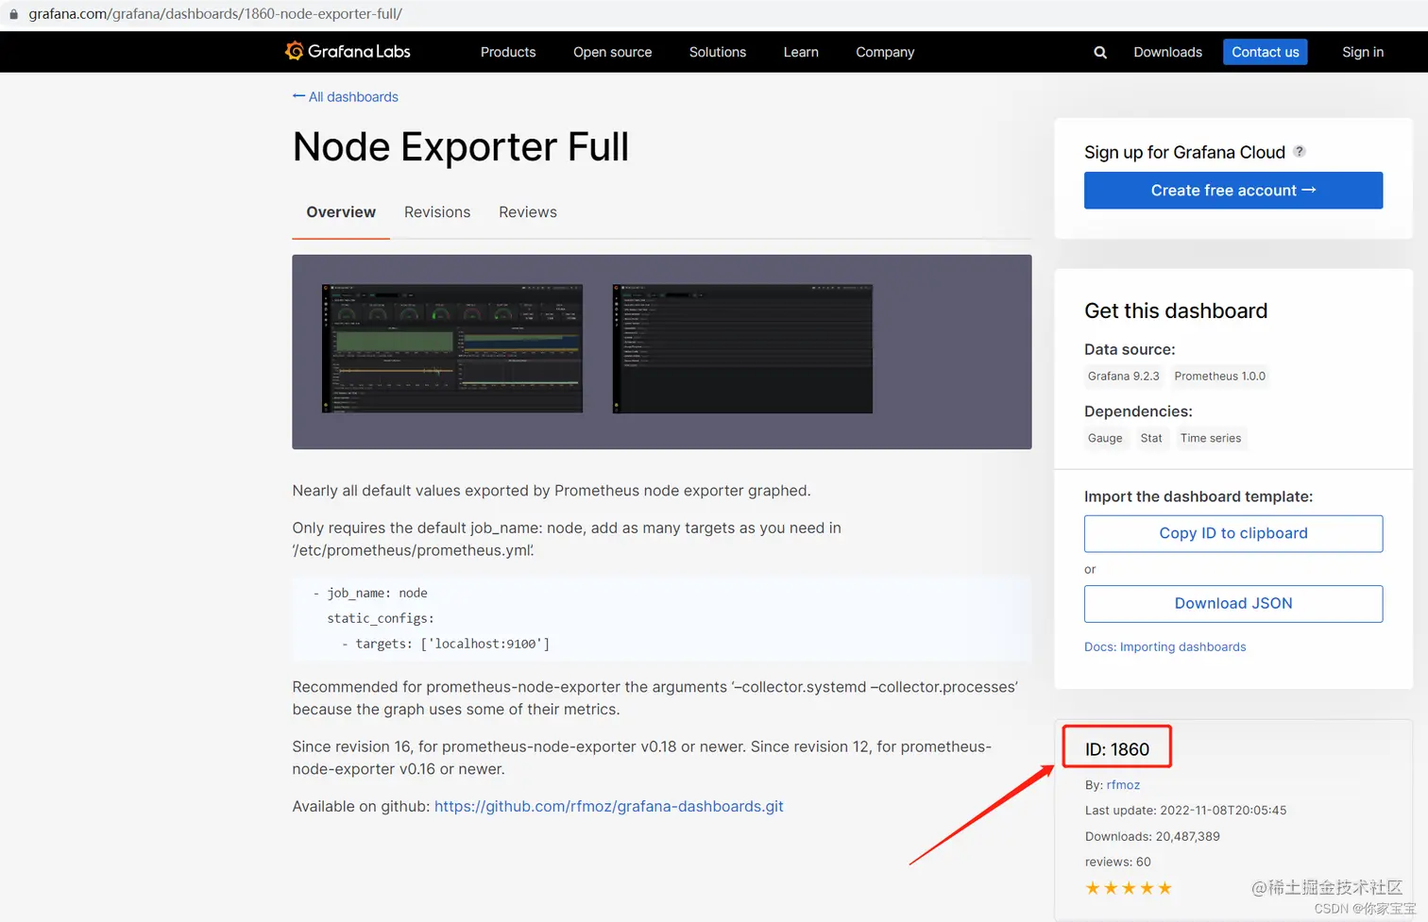Click the targets localhost:9100 code line

point(446,644)
